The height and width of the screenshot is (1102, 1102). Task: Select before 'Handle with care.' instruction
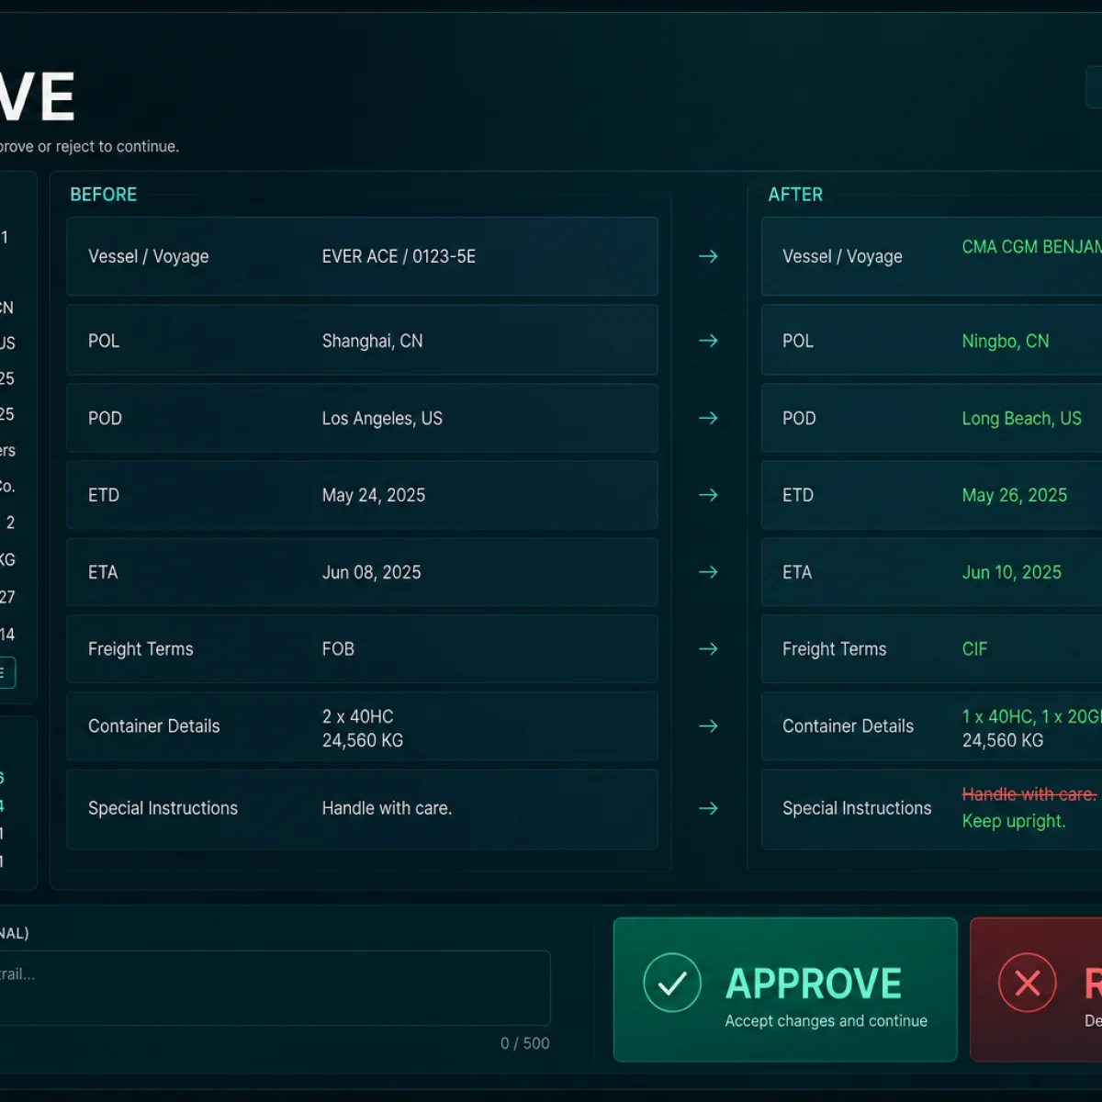387,808
